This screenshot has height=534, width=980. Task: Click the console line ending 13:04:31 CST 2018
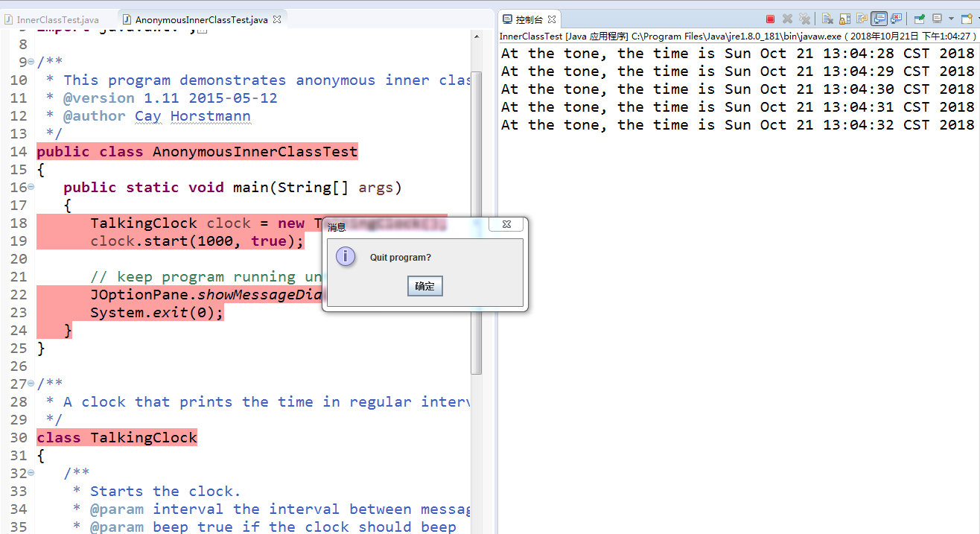737,107
